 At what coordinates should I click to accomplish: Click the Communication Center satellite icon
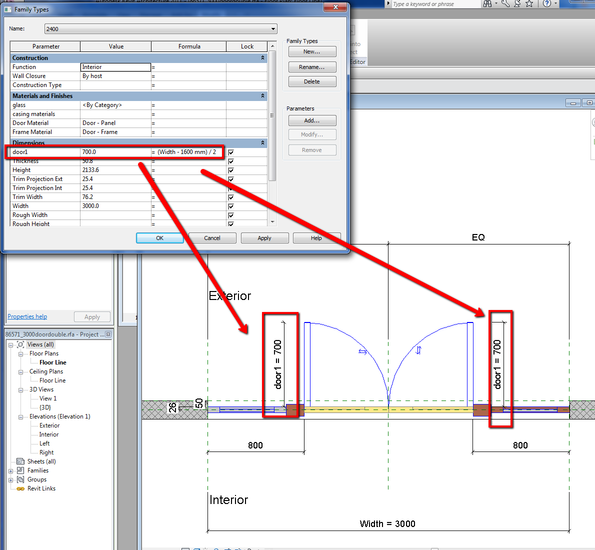coord(517,4)
